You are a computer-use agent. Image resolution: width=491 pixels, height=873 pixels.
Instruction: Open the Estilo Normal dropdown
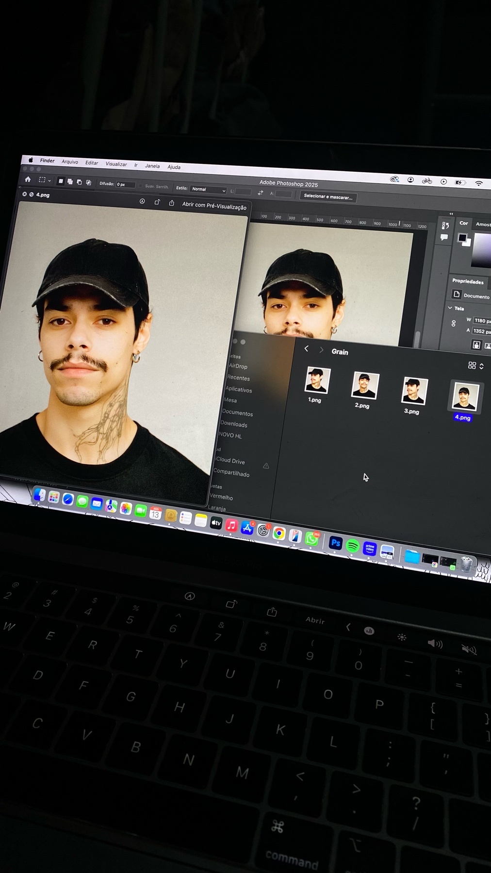208,190
